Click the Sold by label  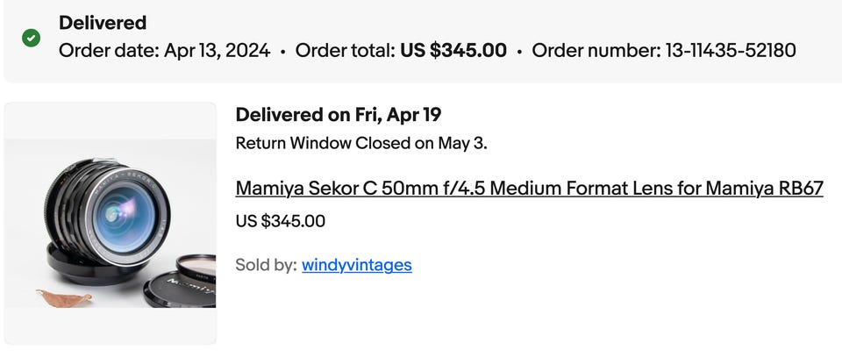click(266, 264)
